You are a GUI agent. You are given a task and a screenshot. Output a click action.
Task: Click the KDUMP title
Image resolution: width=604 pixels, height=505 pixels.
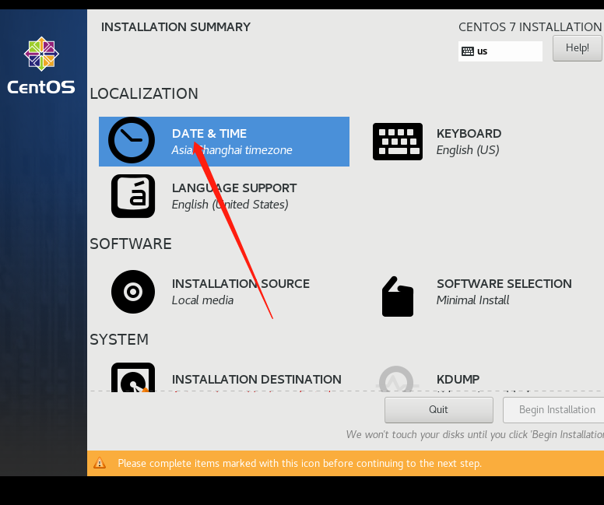tap(458, 380)
